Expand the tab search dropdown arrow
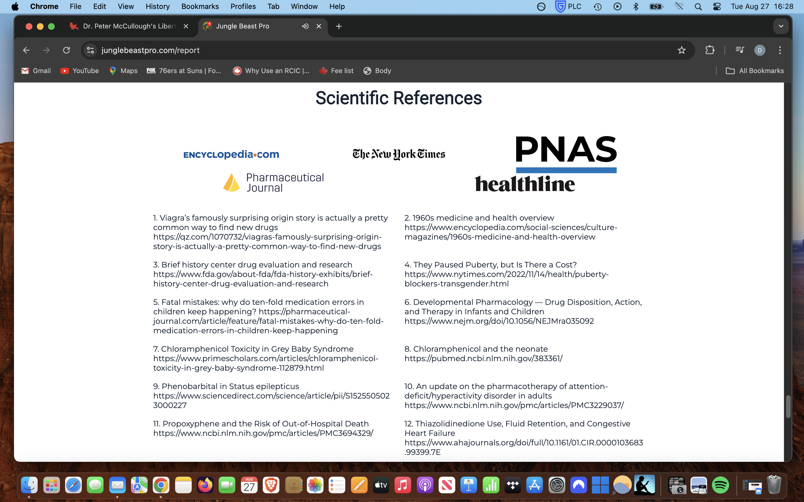Image resolution: width=804 pixels, height=502 pixels. tap(781, 26)
